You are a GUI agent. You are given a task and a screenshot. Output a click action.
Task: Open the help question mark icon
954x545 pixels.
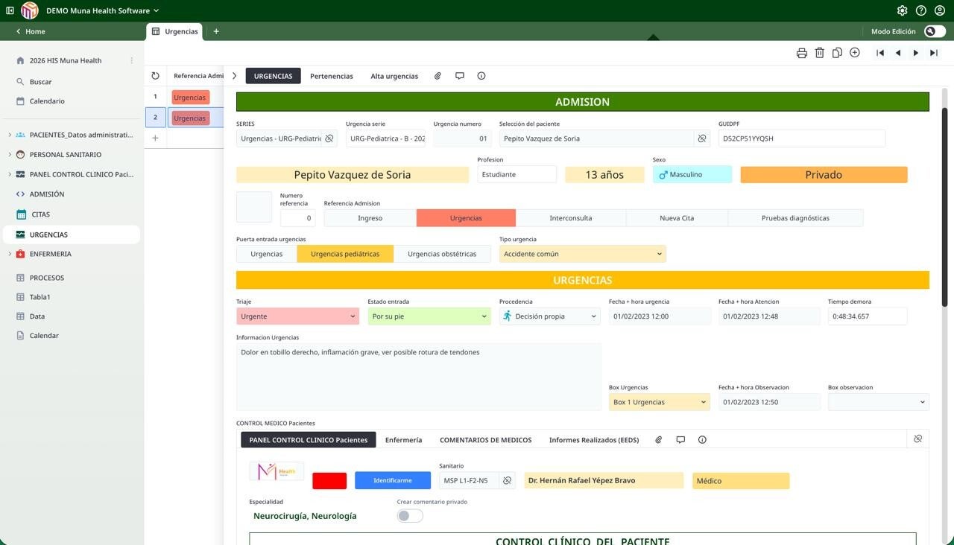click(921, 10)
